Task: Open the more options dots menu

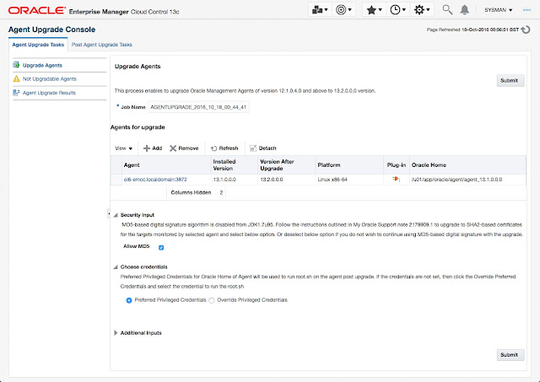Action: pyautogui.click(x=526, y=10)
